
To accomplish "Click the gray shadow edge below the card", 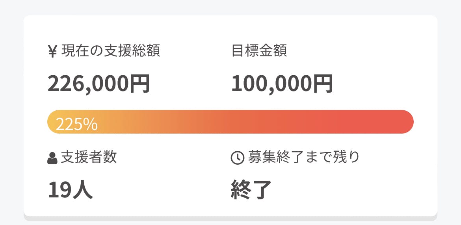I will coord(230,218).
